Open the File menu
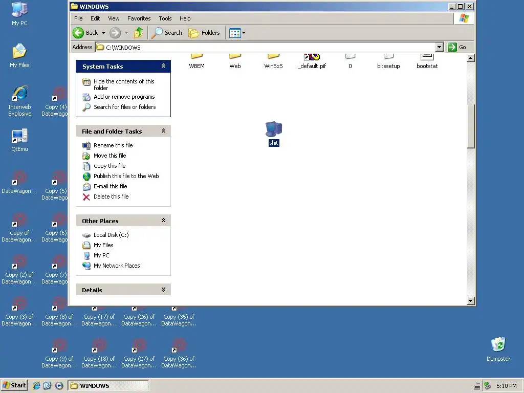 pyautogui.click(x=78, y=18)
